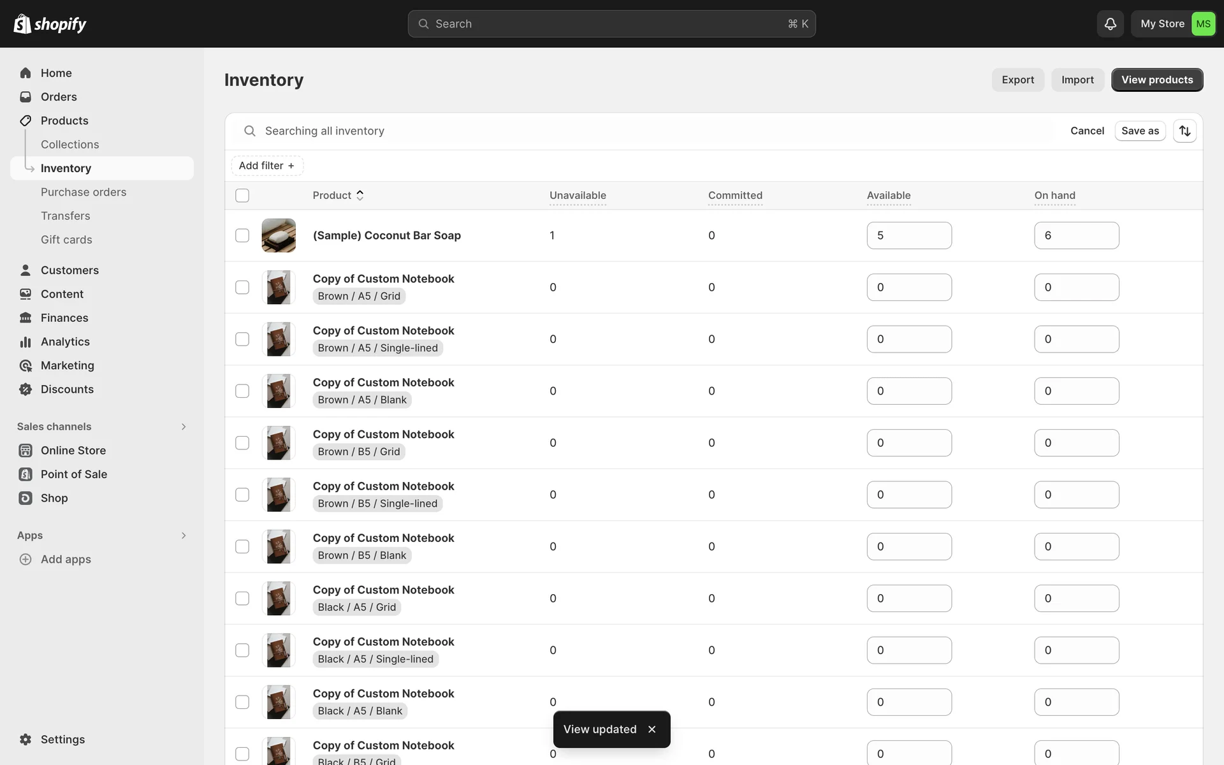Go to Gift cards in the sidebar
The width and height of the screenshot is (1224, 765).
tap(66, 240)
